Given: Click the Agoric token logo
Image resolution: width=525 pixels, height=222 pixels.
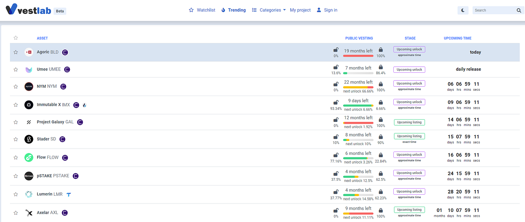Looking at the screenshot, I should click(x=29, y=52).
